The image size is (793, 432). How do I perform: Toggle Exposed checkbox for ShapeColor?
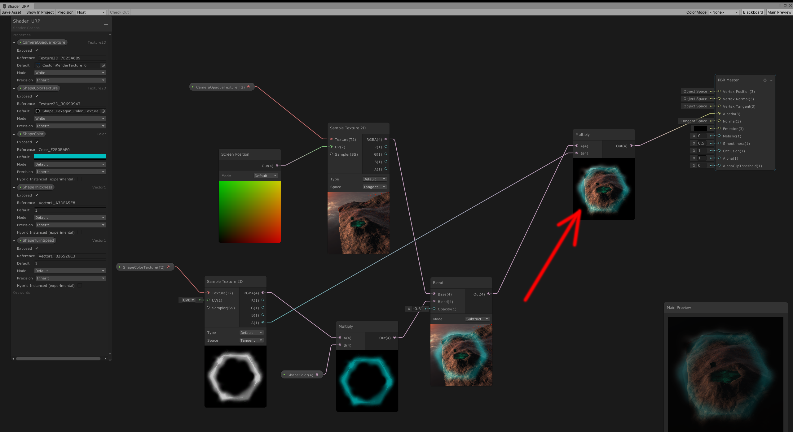37,142
